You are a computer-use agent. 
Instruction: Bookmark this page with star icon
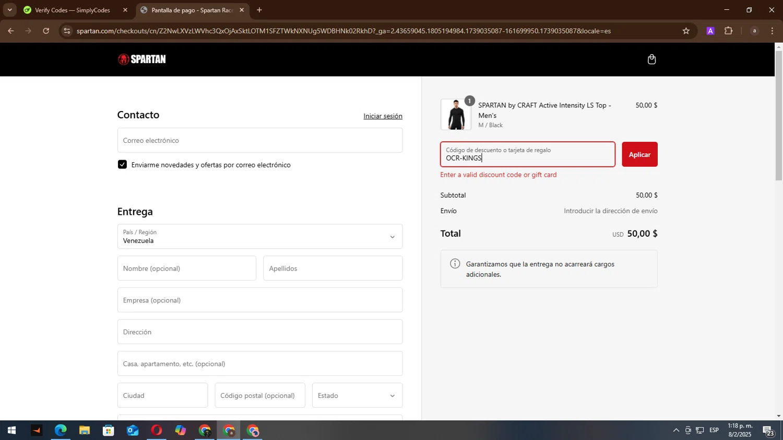pyautogui.click(x=686, y=31)
